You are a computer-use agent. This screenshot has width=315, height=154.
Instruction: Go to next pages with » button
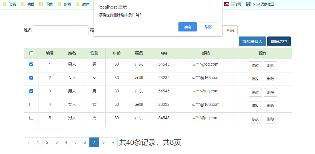point(113,142)
